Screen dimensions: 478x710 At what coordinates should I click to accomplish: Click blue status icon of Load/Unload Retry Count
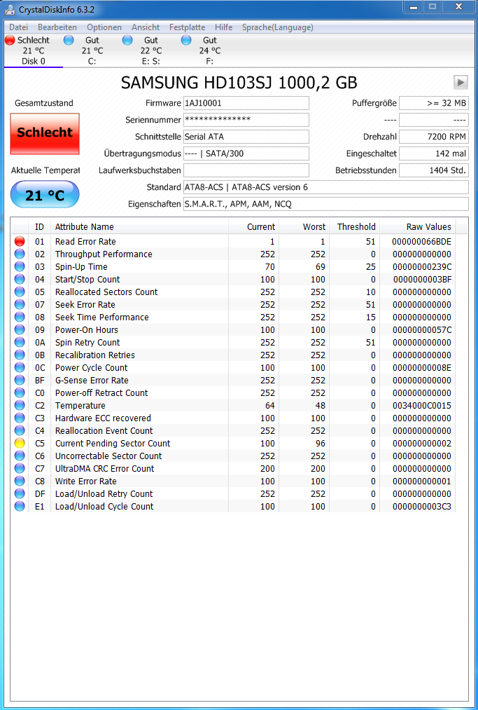(x=20, y=494)
